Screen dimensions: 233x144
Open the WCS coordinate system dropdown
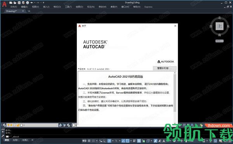[219, 41]
